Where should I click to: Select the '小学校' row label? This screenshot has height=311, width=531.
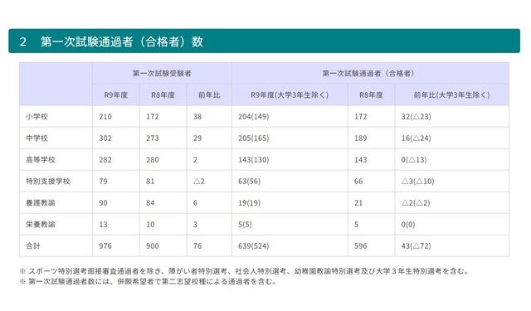[x=37, y=117]
